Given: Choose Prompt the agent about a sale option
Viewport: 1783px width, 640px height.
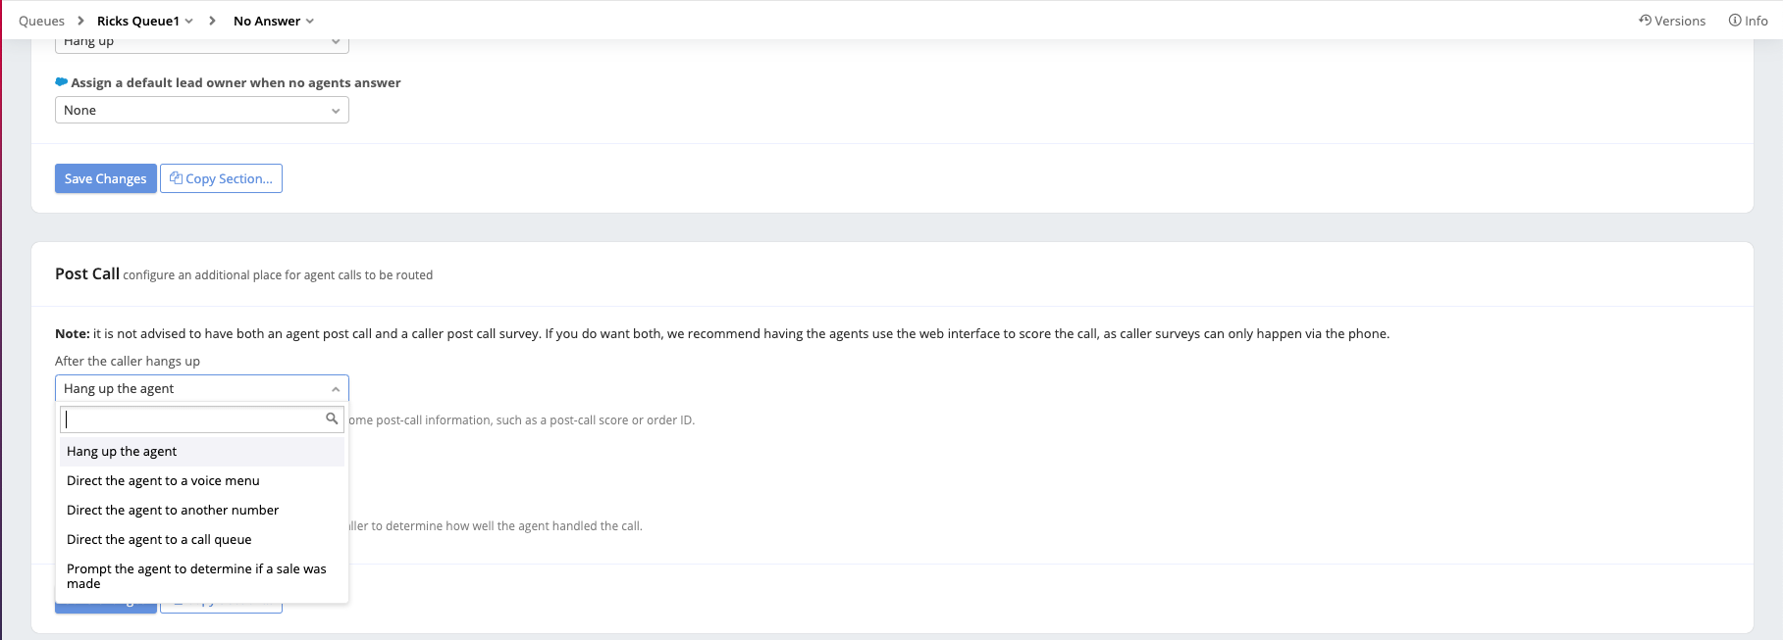Looking at the screenshot, I should (196, 576).
